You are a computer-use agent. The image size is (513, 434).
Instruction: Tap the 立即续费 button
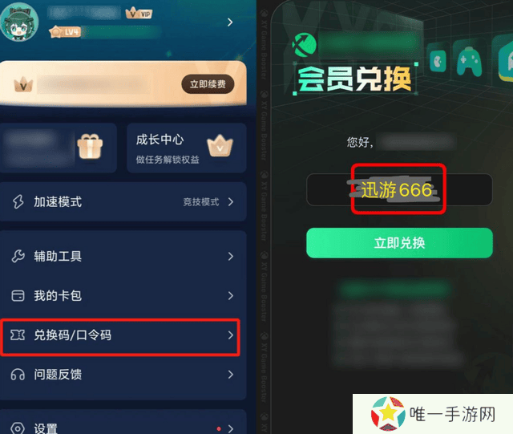208,84
